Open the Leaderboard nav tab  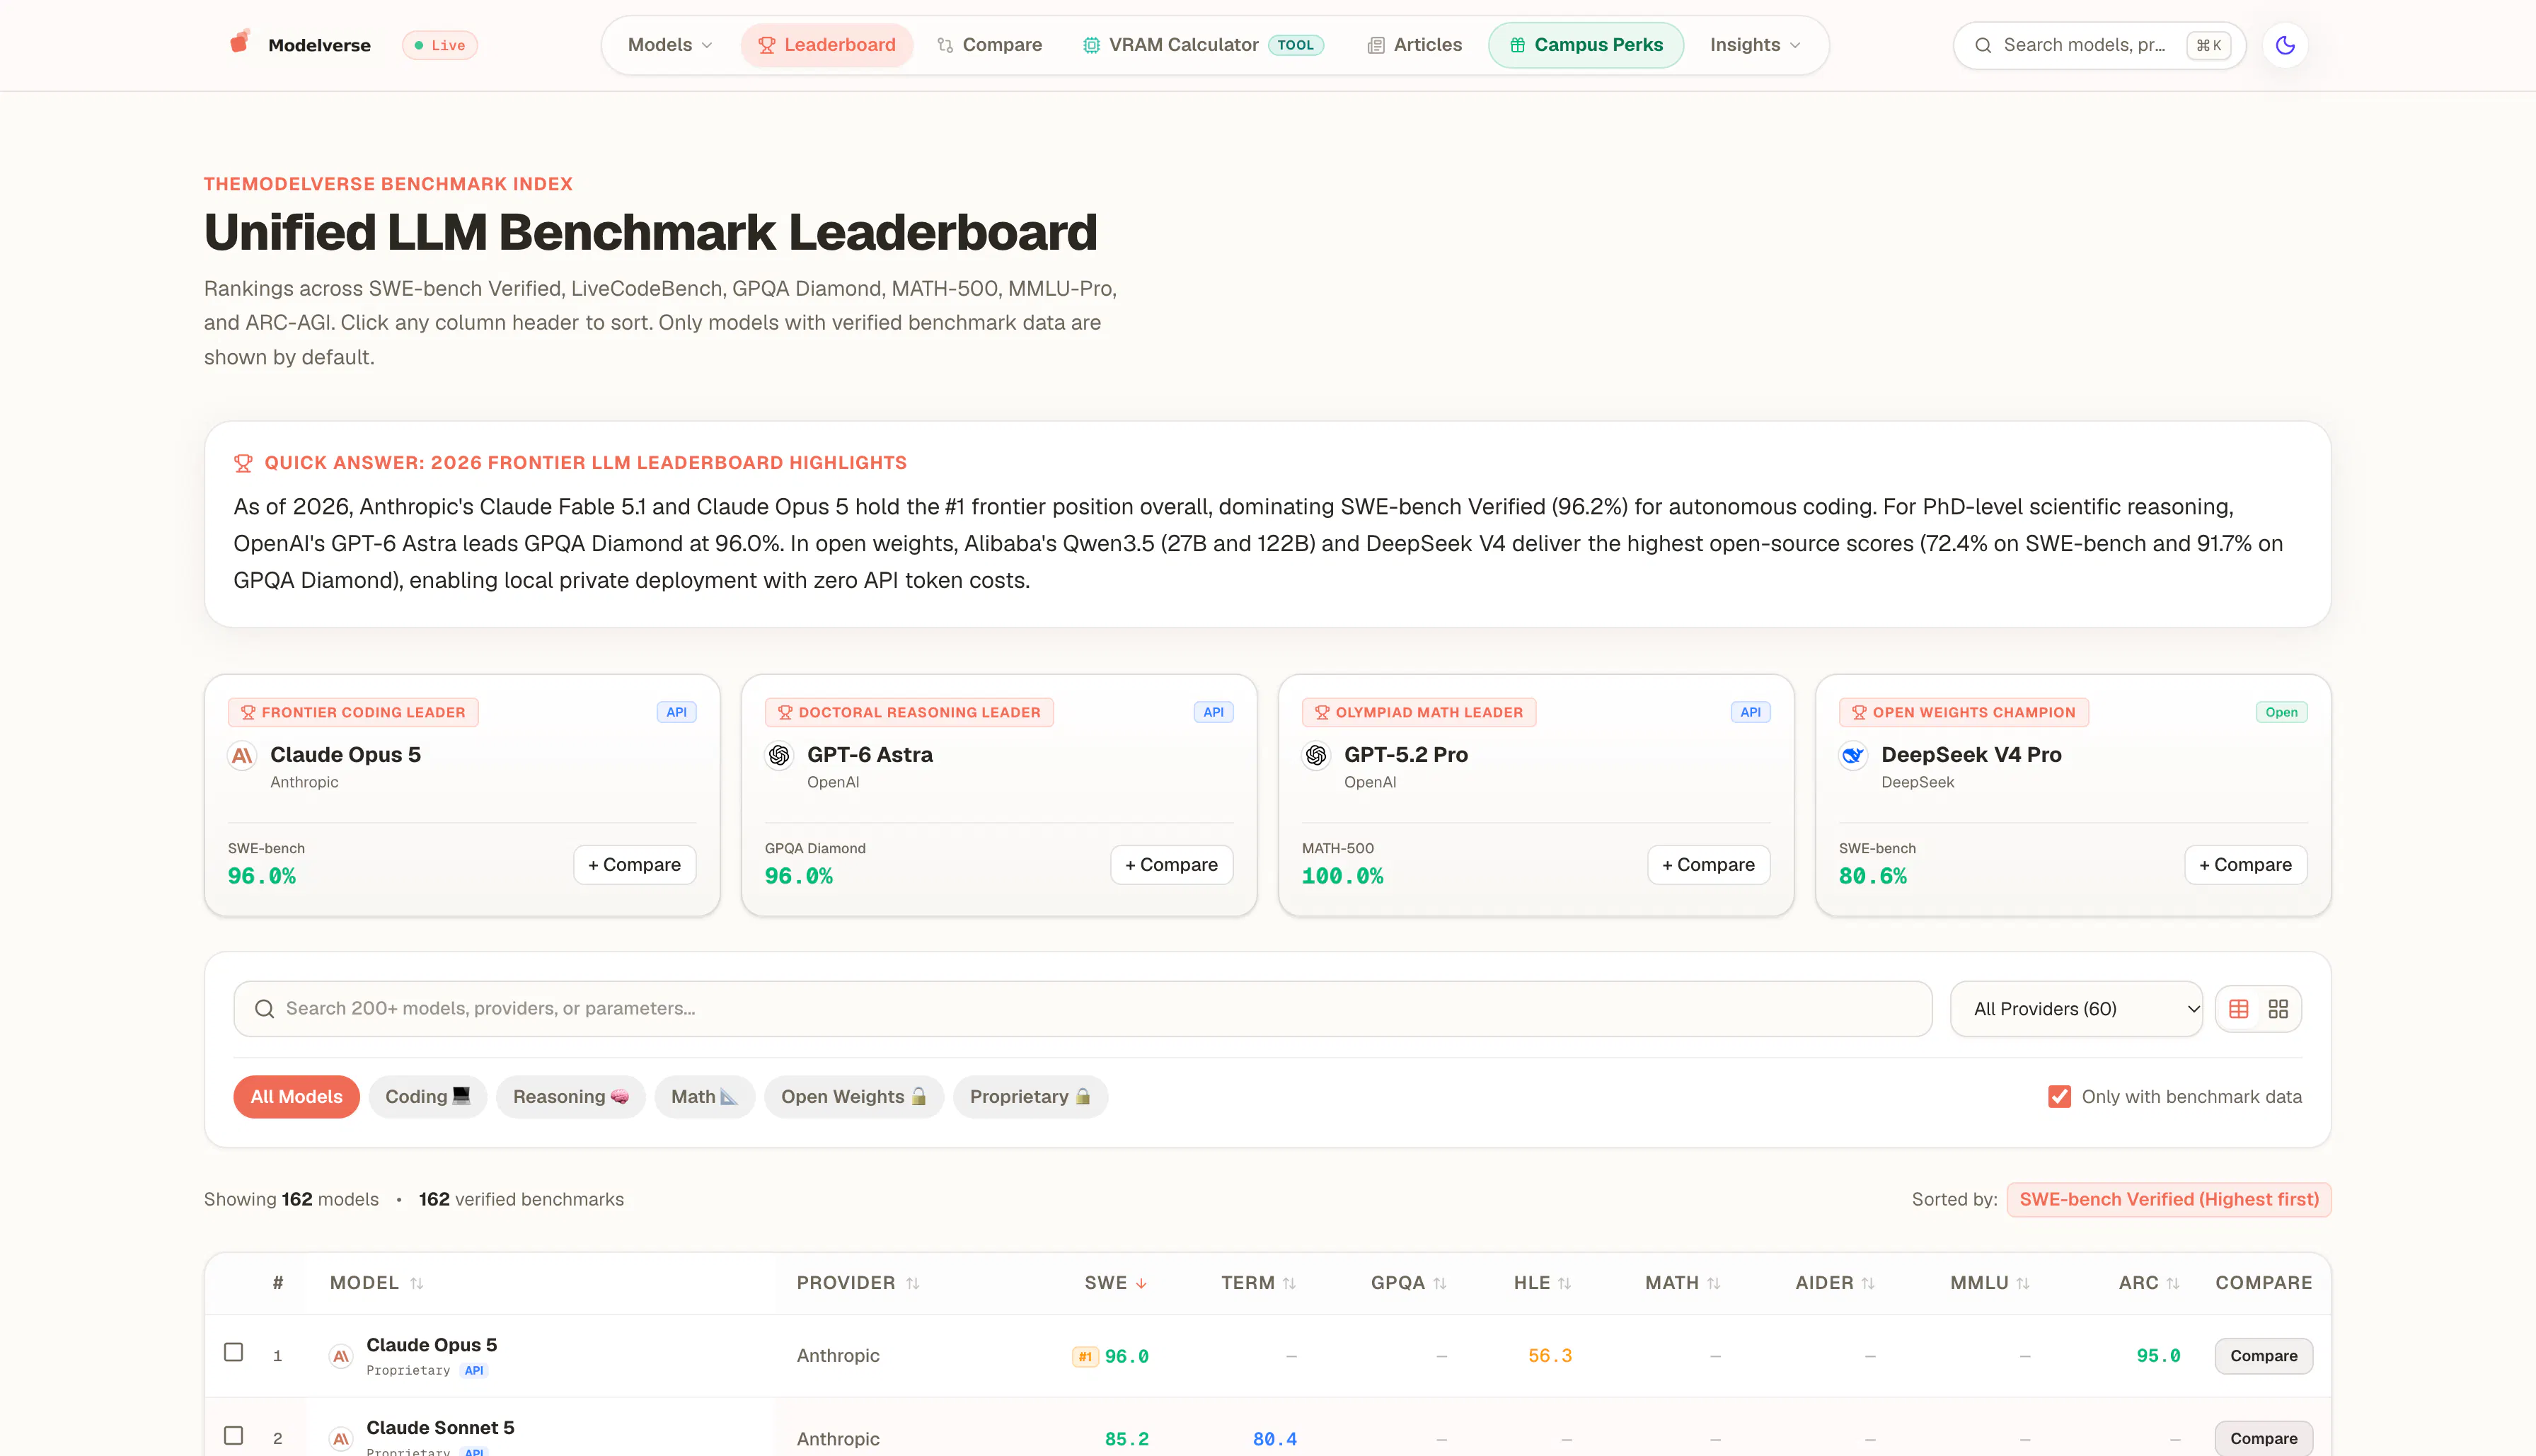(x=827, y=45)
